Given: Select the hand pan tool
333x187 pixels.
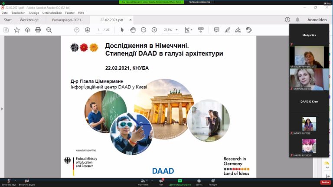Looking at the screenshot, I should 133,30.
